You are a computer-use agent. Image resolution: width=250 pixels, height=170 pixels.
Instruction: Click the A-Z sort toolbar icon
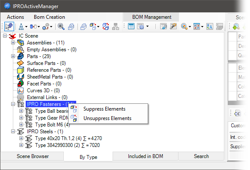click(196, 26)
